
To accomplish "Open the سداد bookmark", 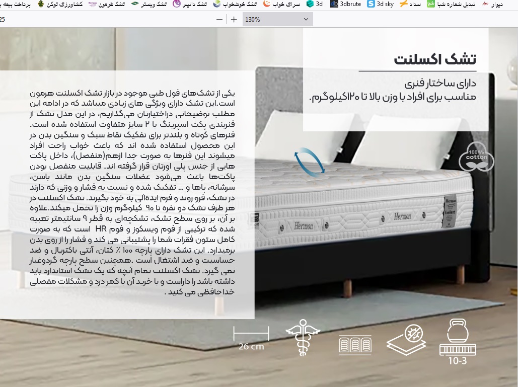I will point(410,4).
